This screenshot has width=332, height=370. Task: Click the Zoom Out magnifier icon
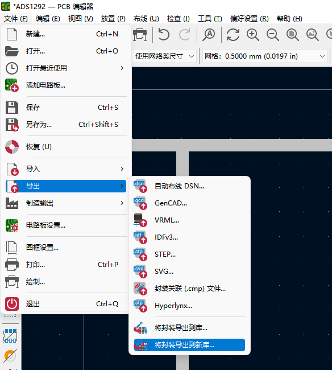pyautogui.click(x=273, y=35)
